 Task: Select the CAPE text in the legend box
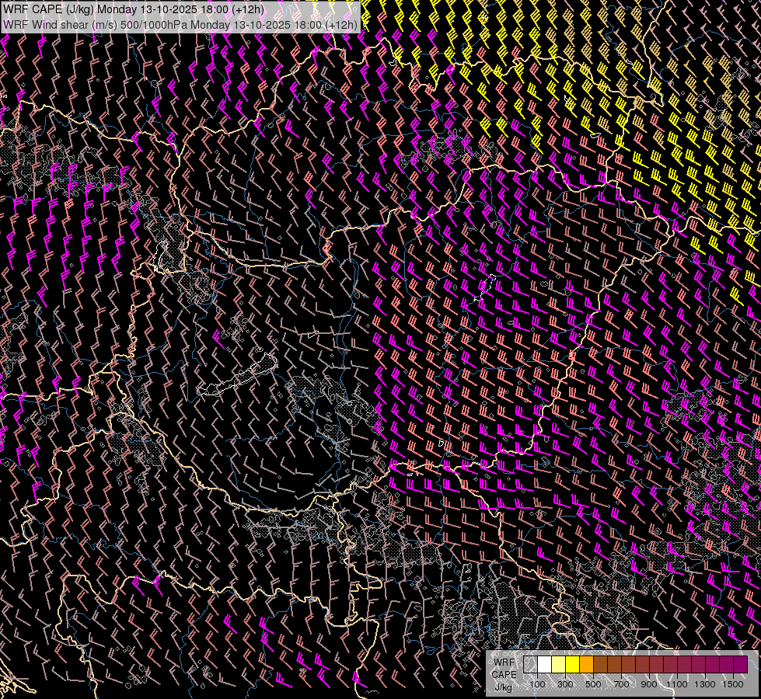504,674
